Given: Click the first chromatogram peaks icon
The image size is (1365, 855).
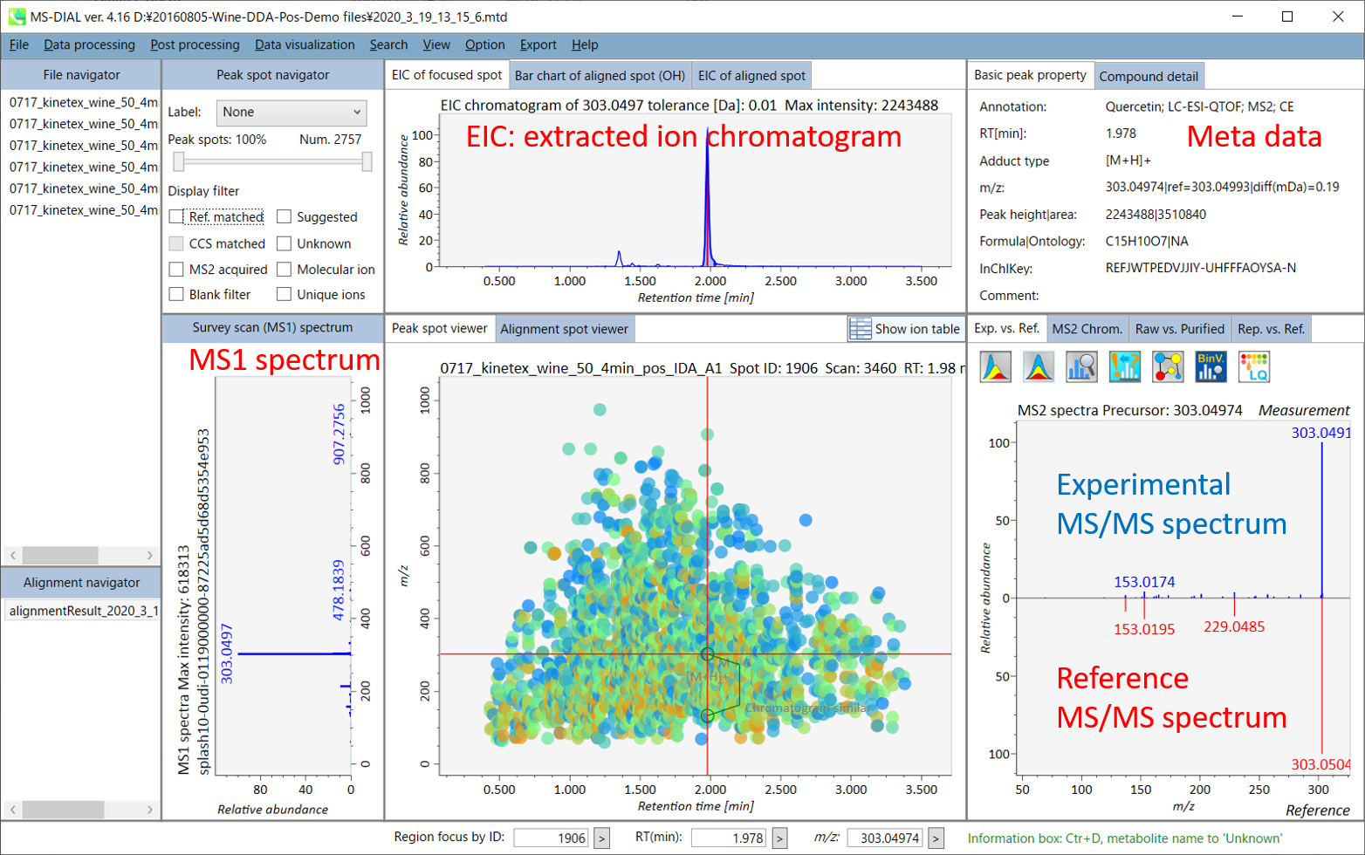Looking at the screenshot, I should click(996, 366).
